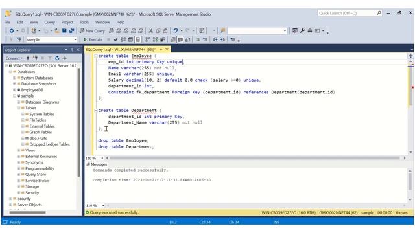
Task: Open the Tools menu
Action: [x=84, y=22]
